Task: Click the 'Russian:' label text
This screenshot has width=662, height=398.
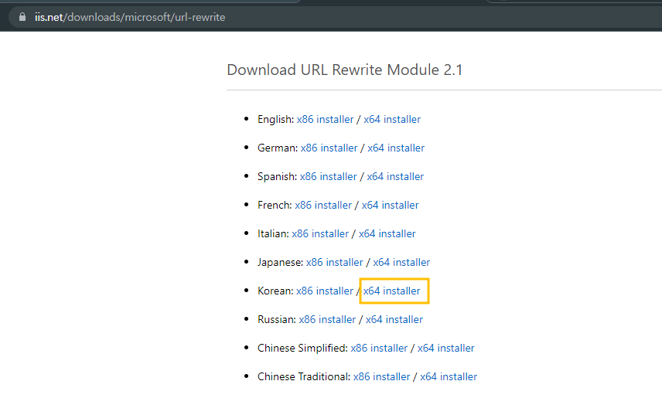Action: (277, 319)
